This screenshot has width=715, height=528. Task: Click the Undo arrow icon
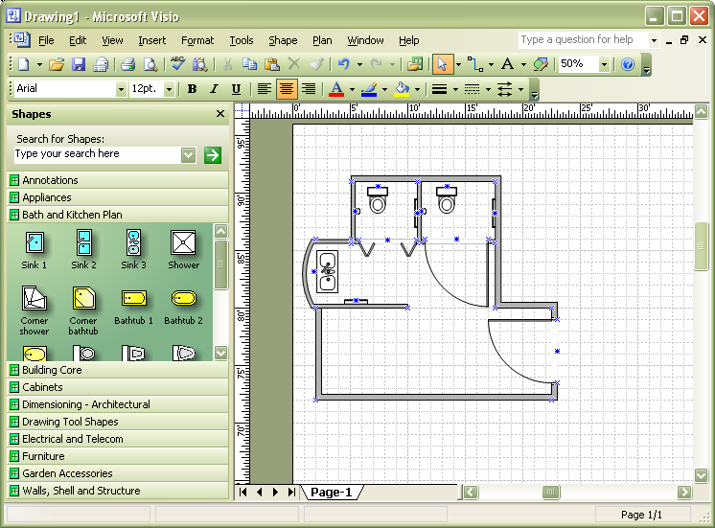pyautogui.click(x=344, y=64)
